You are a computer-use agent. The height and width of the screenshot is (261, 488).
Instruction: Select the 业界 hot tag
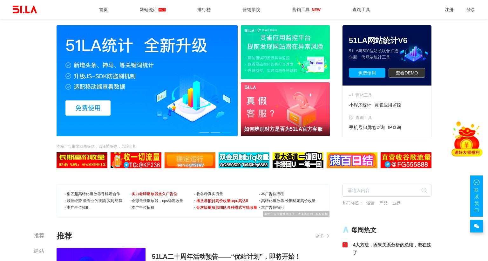pyautogui.click(x=396, y=203)
